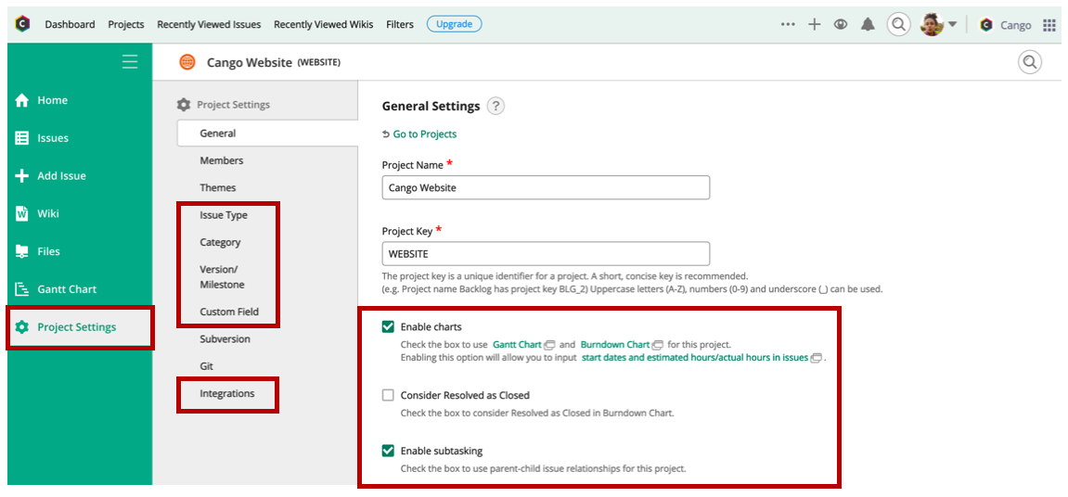Screen dimensions: 1068x497
Task: Click the Project Name input field
Action: (547, 187)
